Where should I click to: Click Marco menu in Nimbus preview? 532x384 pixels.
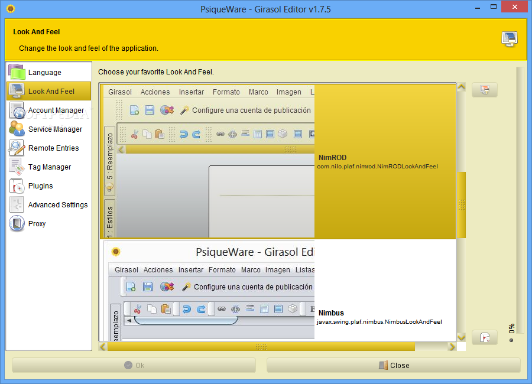[251, 269]
